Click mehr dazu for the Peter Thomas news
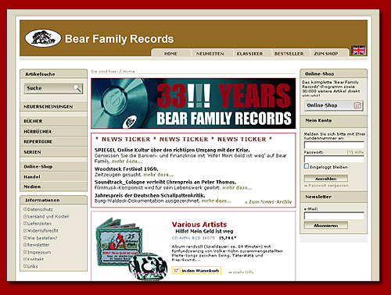This screenshot has height=295, width=391. coord(237,187)
